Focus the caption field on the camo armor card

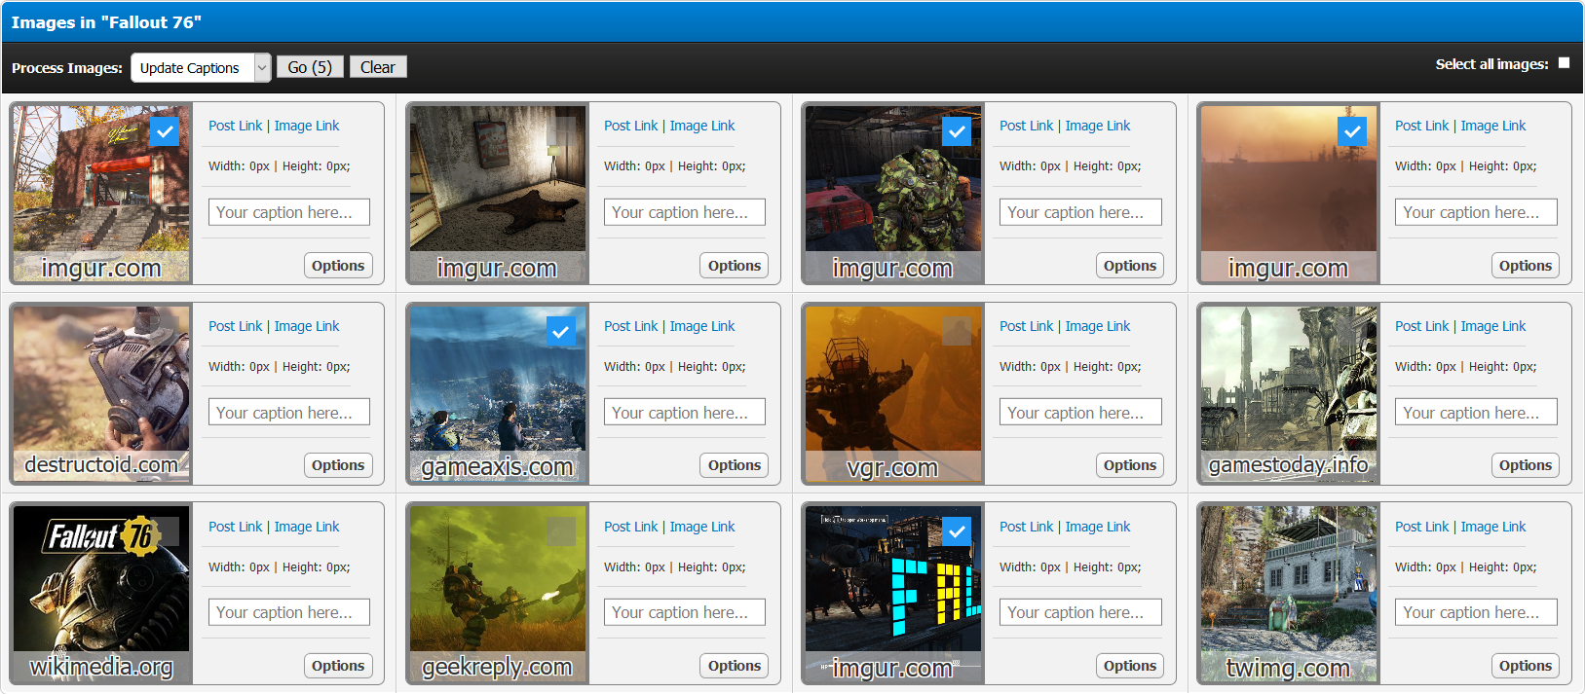pyautogui.click(x=1080, y=212)
